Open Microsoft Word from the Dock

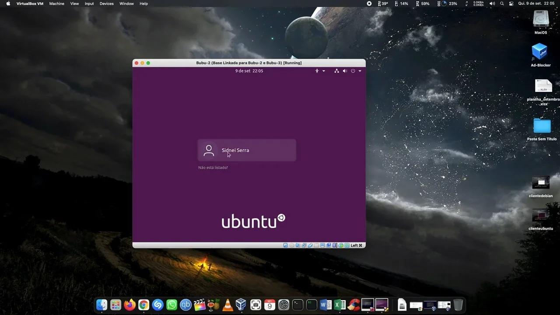pos(326,304)
